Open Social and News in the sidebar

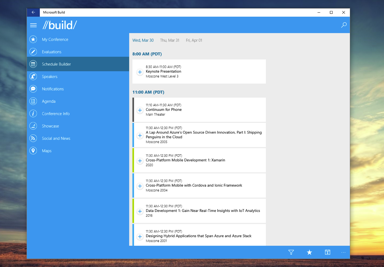(x=78, y=138)
